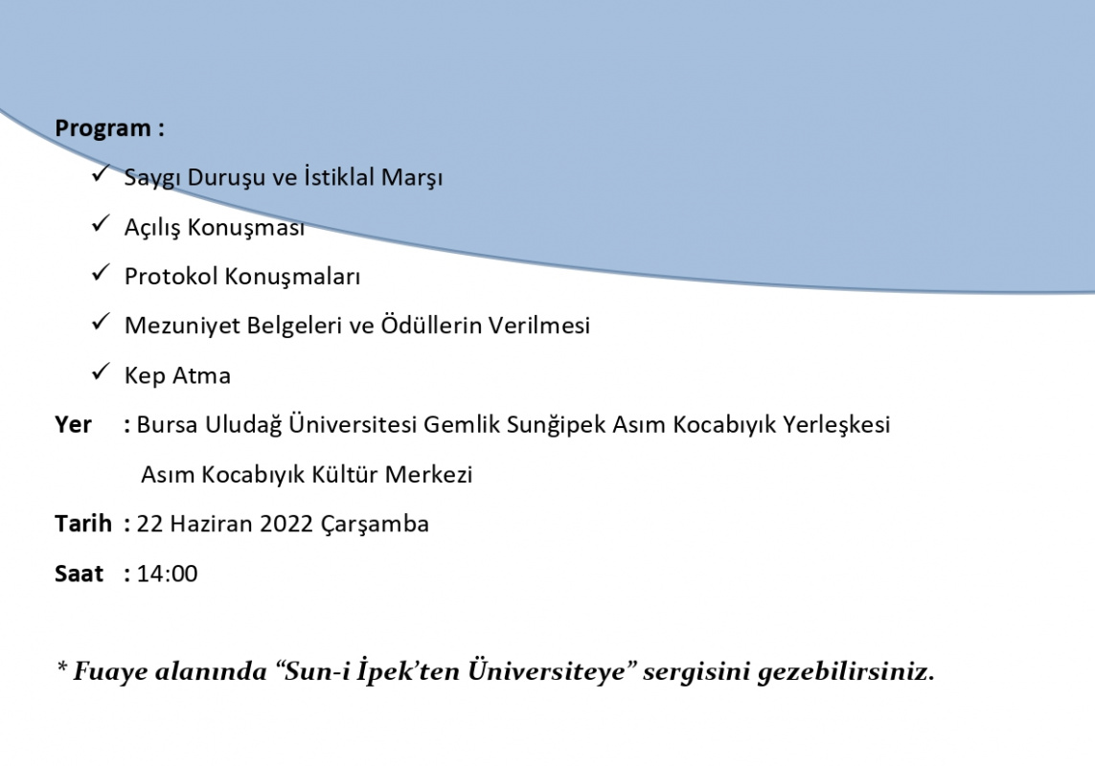Click date '22 Haziran 2022 Çarşamba'
The height and width of the screenshot is (766, 1095).
283,525
